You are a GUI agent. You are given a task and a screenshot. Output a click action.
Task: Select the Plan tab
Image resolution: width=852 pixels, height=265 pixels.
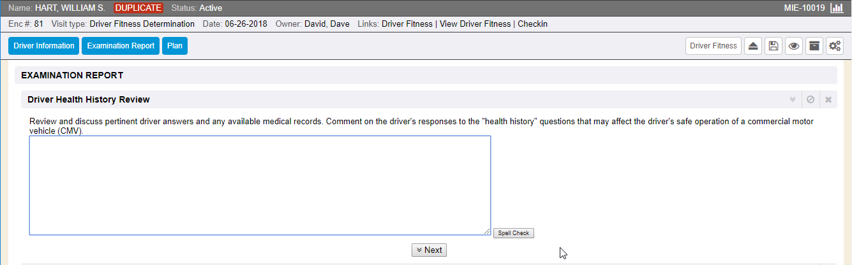[175, 46]
